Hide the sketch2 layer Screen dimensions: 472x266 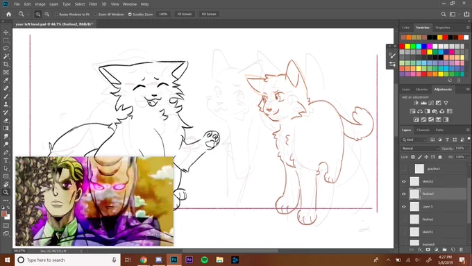tap(404, 181)
